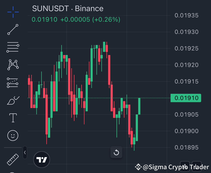Open the emoji sticker tool
The image size is (211, 173).
[12, 135]
